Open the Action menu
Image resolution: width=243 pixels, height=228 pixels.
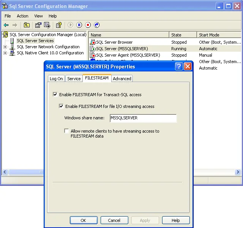coord(22,16)
